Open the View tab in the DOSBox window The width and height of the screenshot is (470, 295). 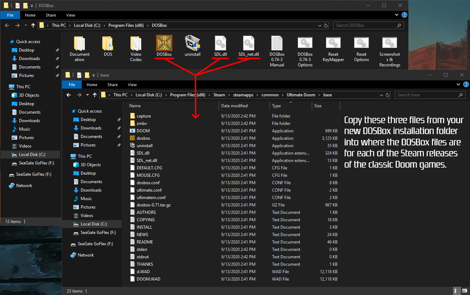click(x=71, y=15)
